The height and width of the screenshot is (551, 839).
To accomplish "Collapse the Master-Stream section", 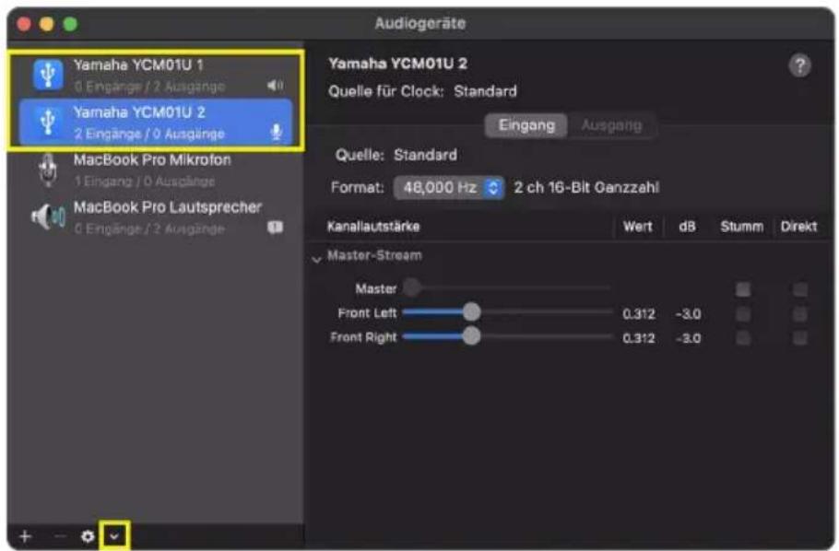I will point(317,258).
